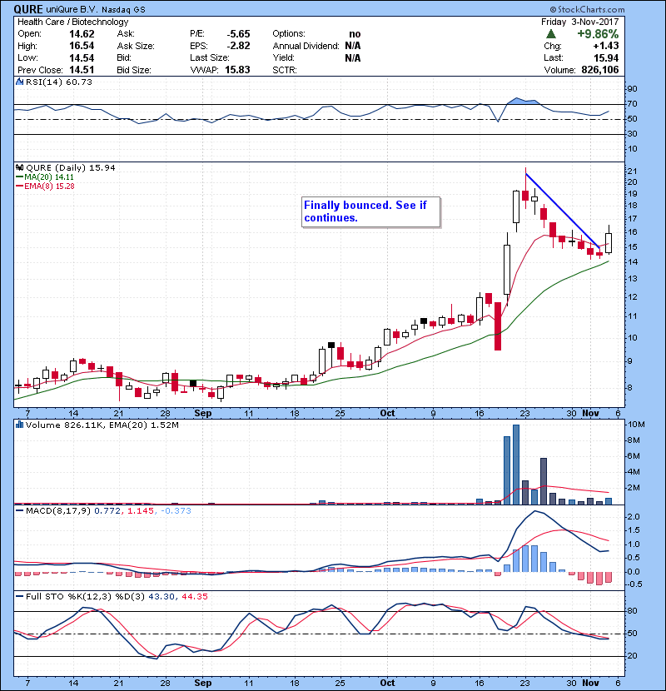Click the Prev Close value 14.51
The height and width of the screenshot is (691, 666).
(x=82, y=70)
